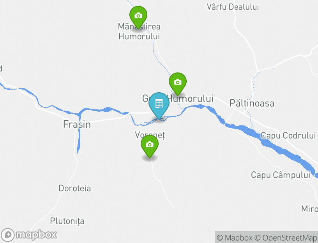Click the Păltinoasa town label
318x243 pixels.
(x=252, y=103)
